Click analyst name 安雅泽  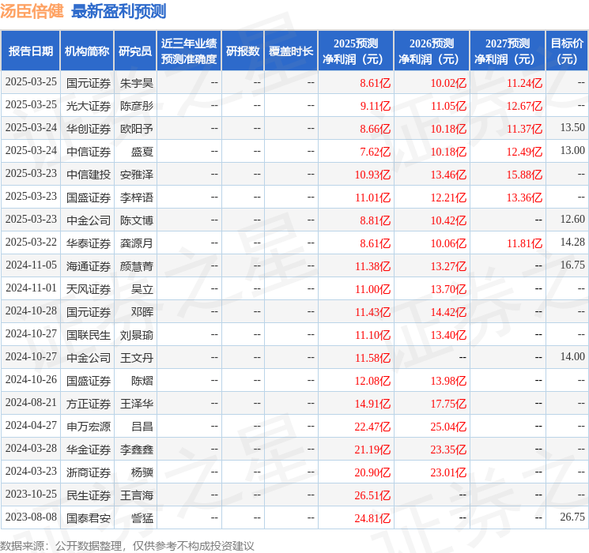click(137, 175)
